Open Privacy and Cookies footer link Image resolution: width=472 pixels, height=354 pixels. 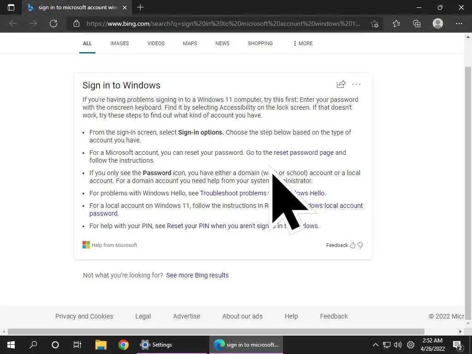84,316
